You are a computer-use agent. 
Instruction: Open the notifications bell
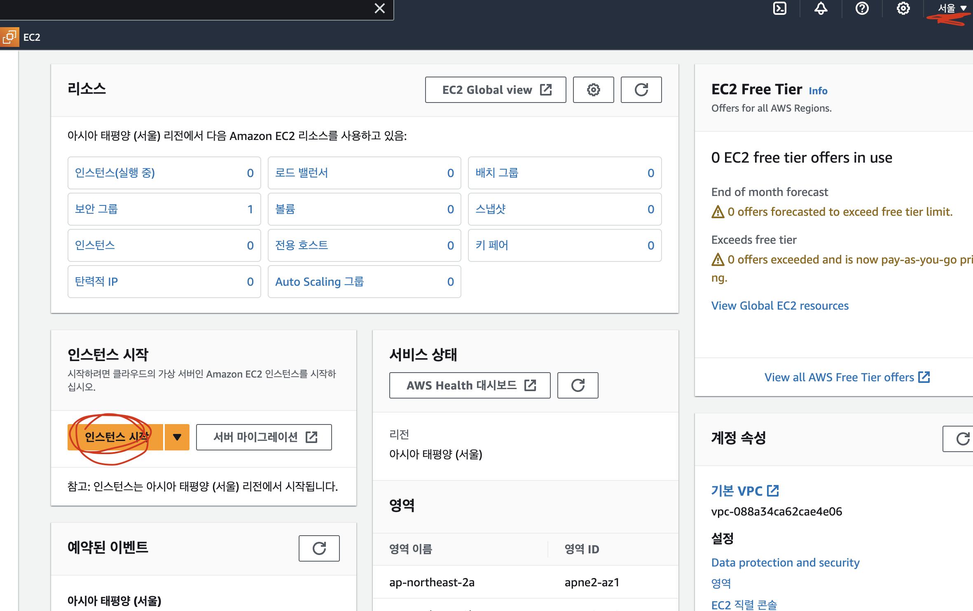pos(821,8)
